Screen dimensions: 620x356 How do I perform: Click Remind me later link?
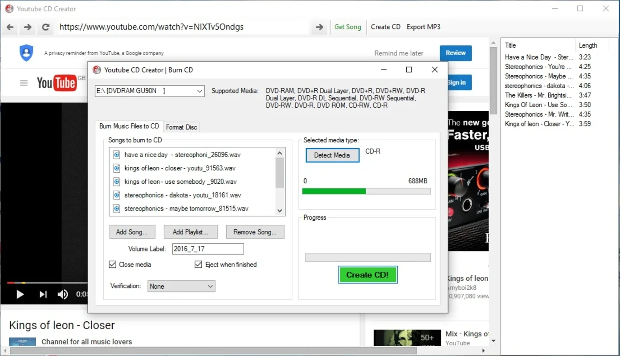click(x=399, y=53)
